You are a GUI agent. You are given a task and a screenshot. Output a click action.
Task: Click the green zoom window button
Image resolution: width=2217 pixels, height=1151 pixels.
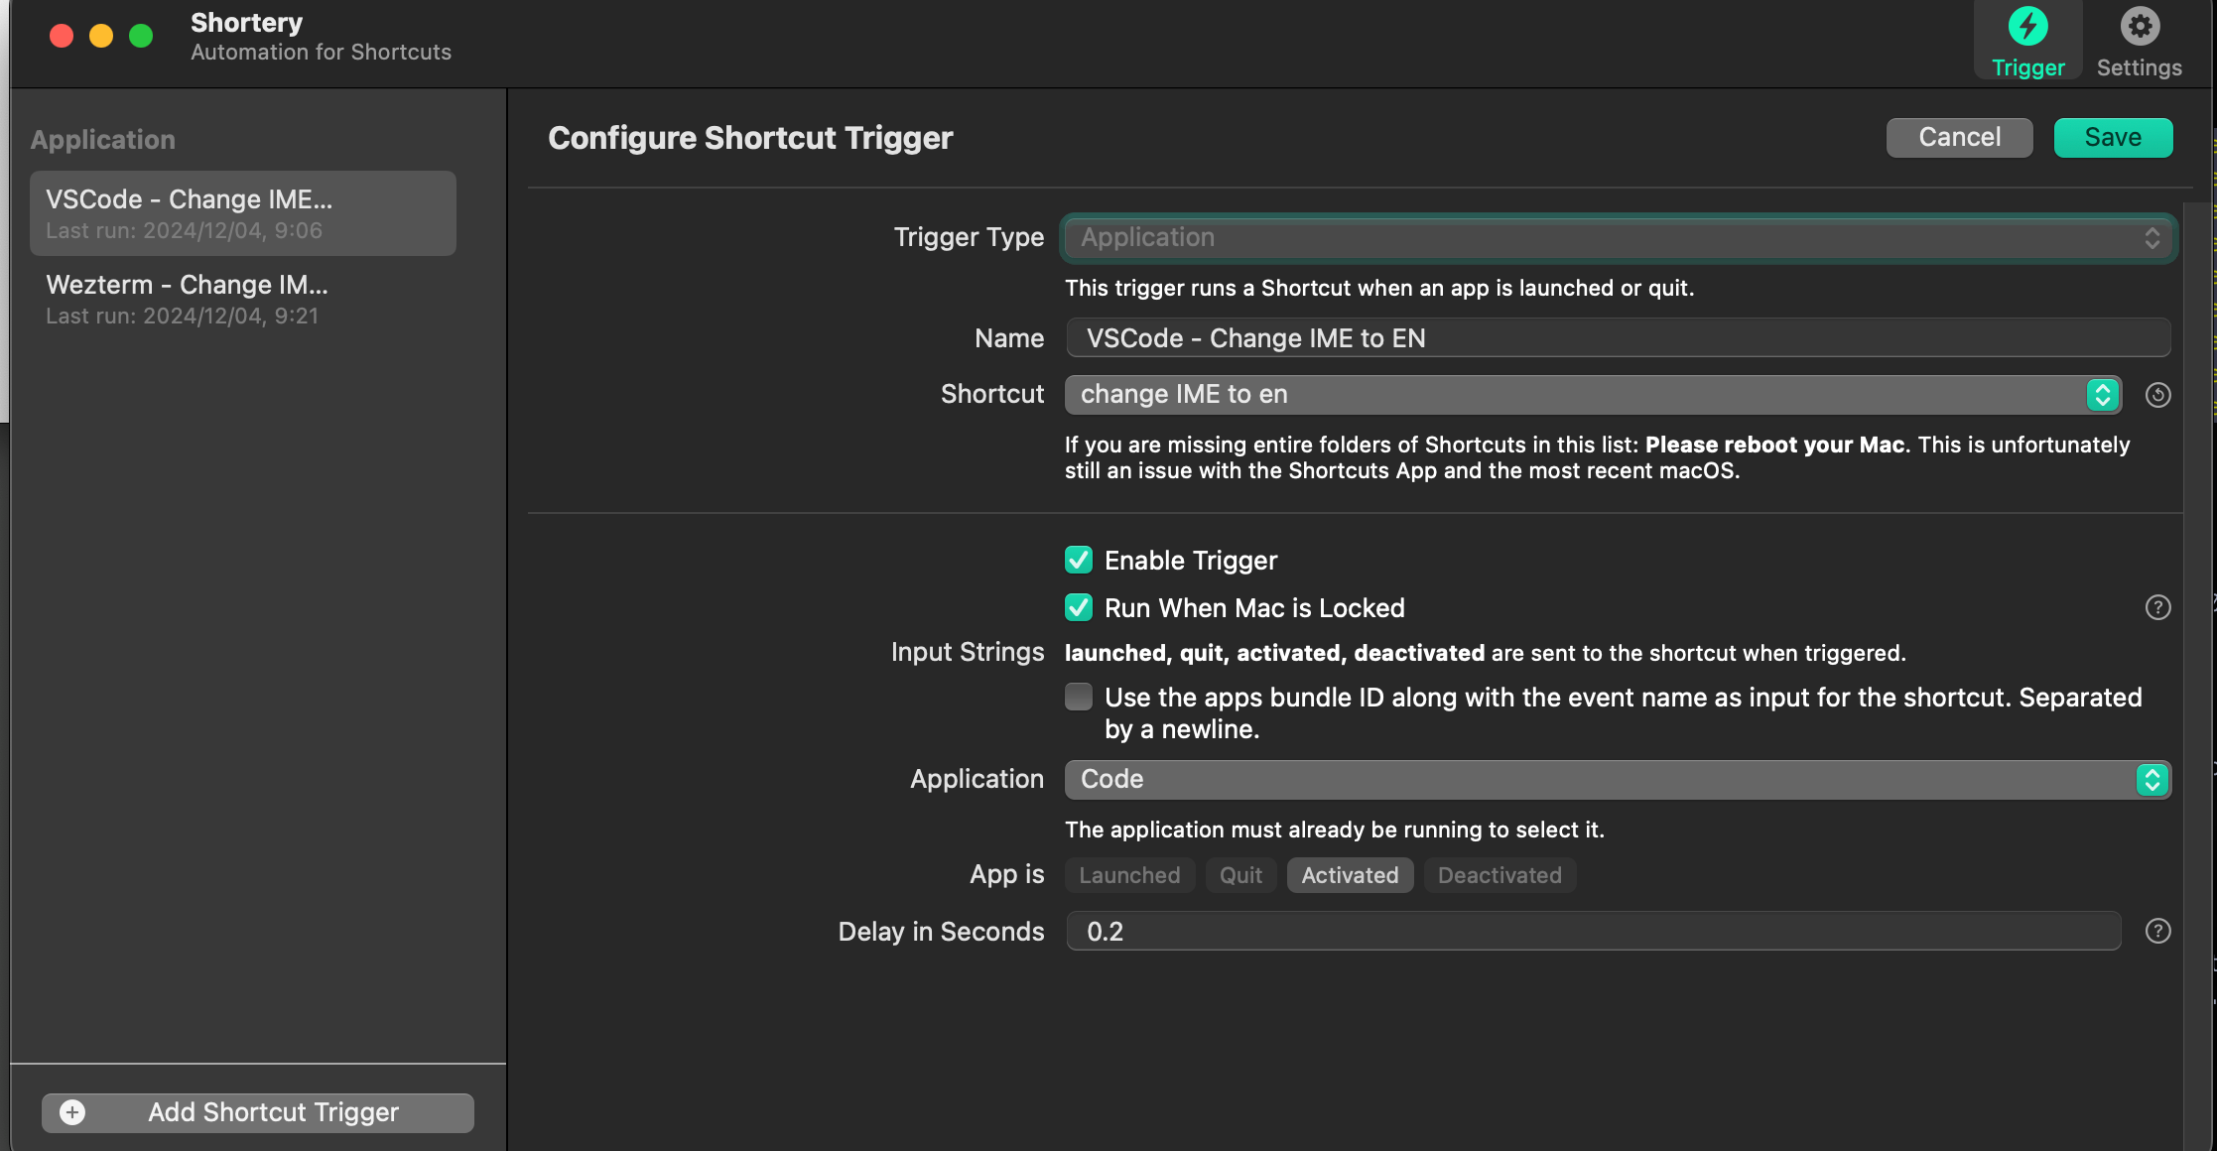coord(141,36)
